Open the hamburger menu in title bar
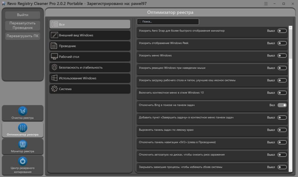Screen dimensions: 298x177 coord(266,4)
